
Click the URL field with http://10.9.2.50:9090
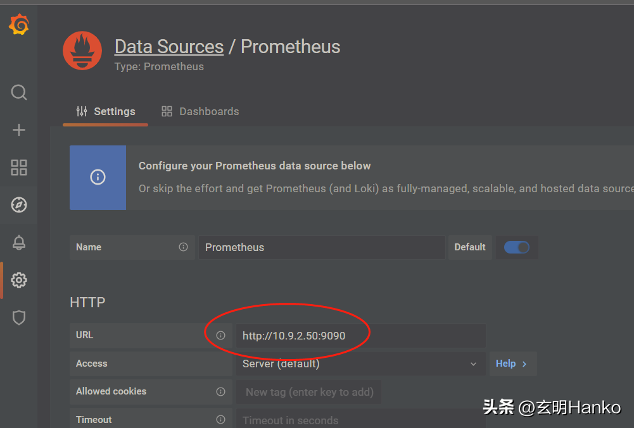[x=360, y=336]
